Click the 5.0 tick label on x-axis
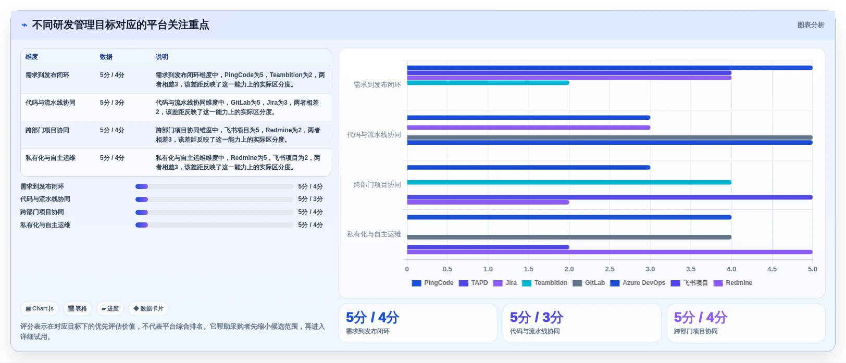This screenshot has height=363, width=846. click(x=813, y=269)
